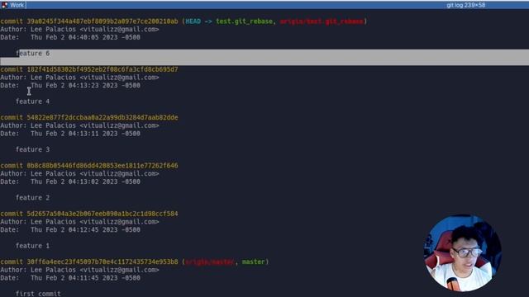Screen dimensions: 529x297
Task: Click HEAD pointer label
Action: pos(193,21)
